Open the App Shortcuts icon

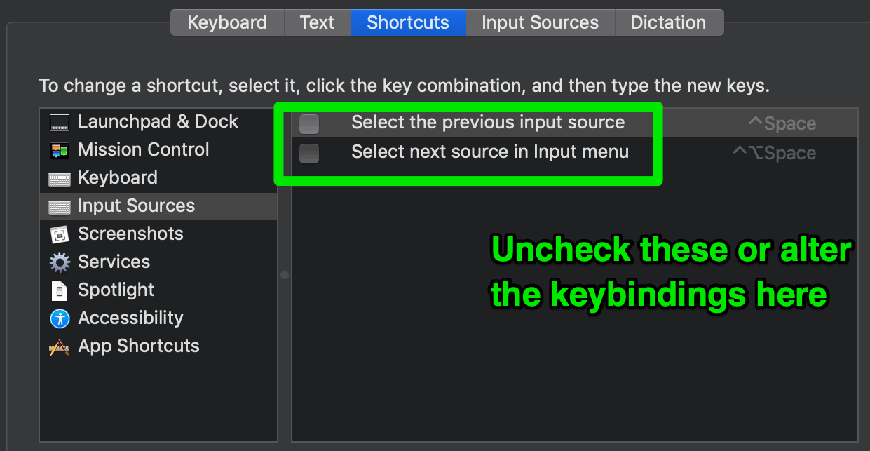point(60,346)
